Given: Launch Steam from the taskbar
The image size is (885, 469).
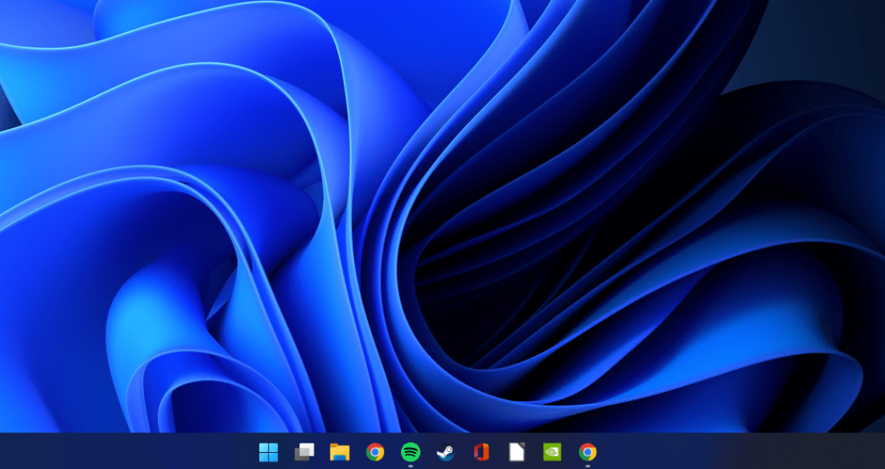Looking at the screenshot, I should [x=446, y=452].
